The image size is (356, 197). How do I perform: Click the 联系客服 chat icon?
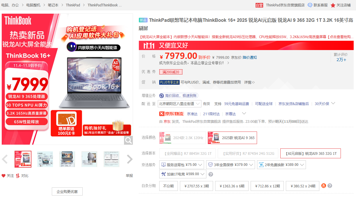310,5
